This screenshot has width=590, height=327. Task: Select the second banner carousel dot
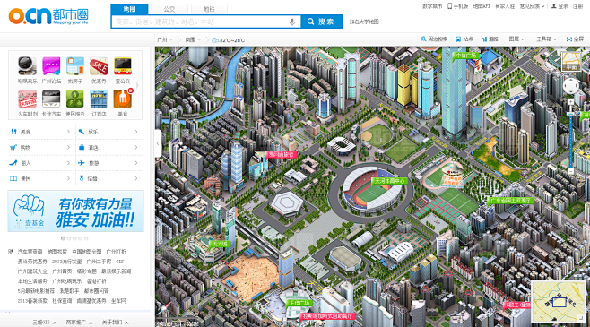click(69, 238)
